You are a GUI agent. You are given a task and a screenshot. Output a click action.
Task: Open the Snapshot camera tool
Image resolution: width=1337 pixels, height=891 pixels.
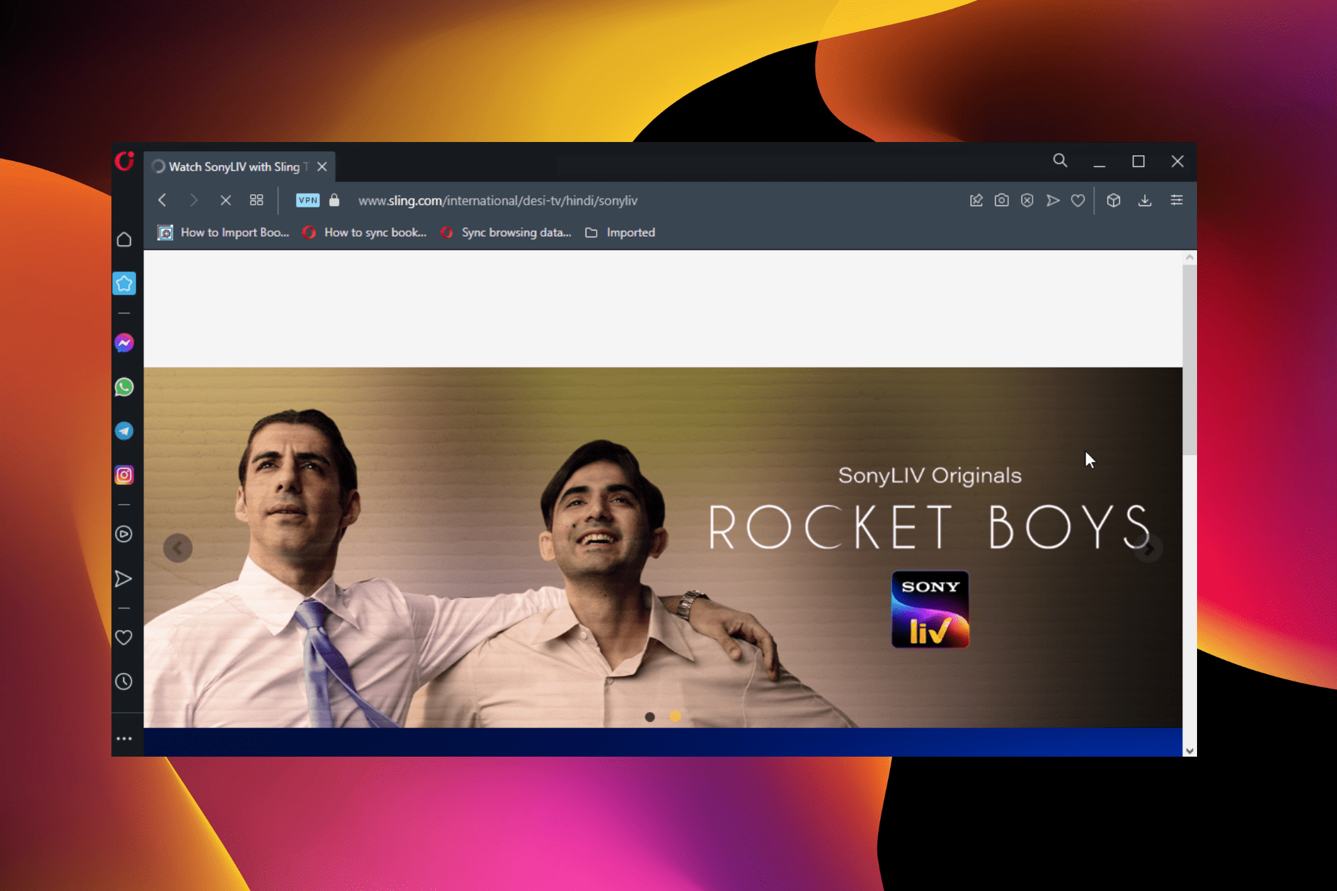coord(1002,200)
